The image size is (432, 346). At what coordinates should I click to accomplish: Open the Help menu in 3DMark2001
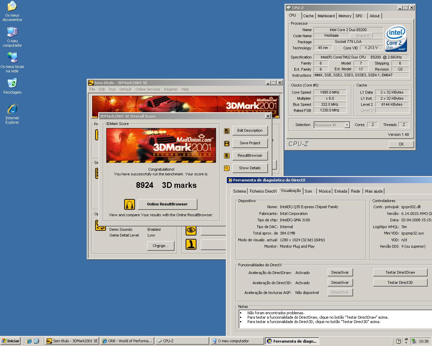[185, 89]
